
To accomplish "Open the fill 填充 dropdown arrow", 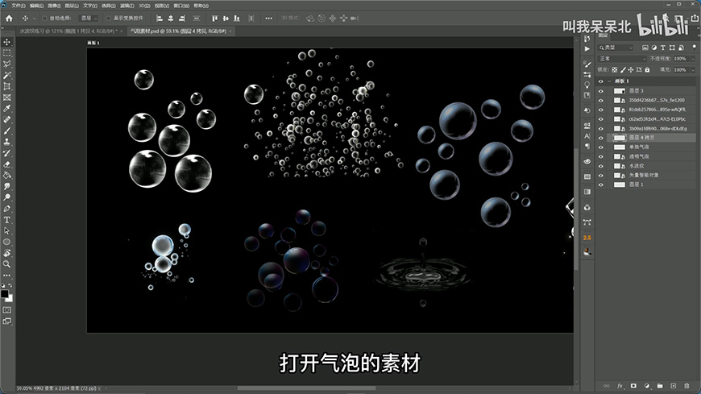I will point(693,70).
